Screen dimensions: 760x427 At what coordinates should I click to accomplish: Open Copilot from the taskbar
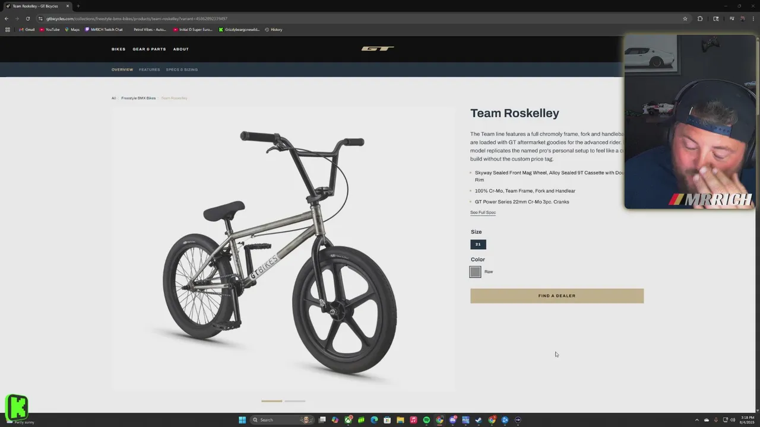tap(335, 420)
